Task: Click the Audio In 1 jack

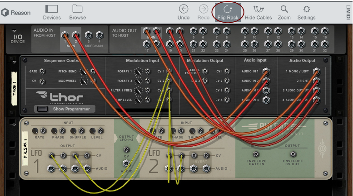Action: (266, 72)
